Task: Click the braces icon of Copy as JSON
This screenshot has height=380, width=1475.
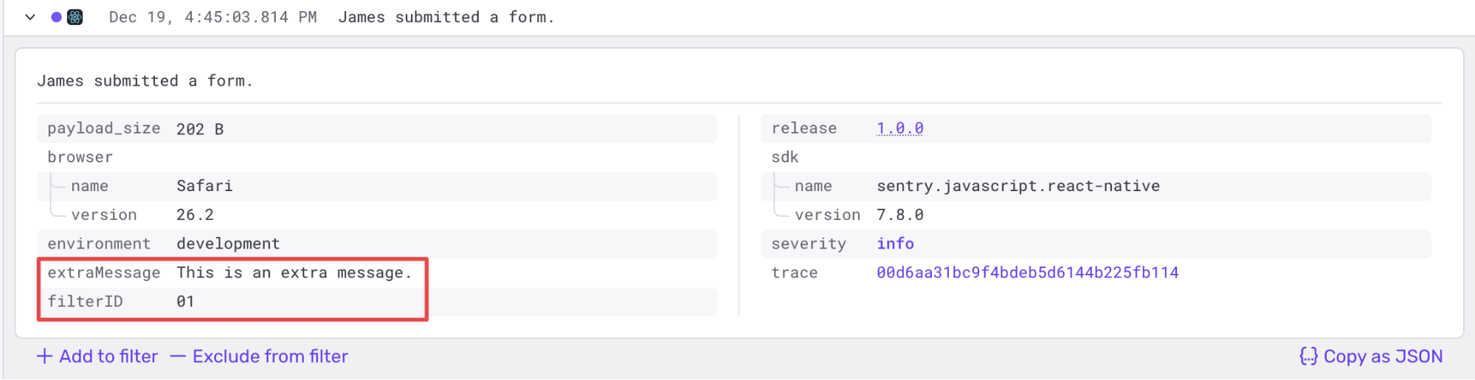Action: click(1308, 356)
